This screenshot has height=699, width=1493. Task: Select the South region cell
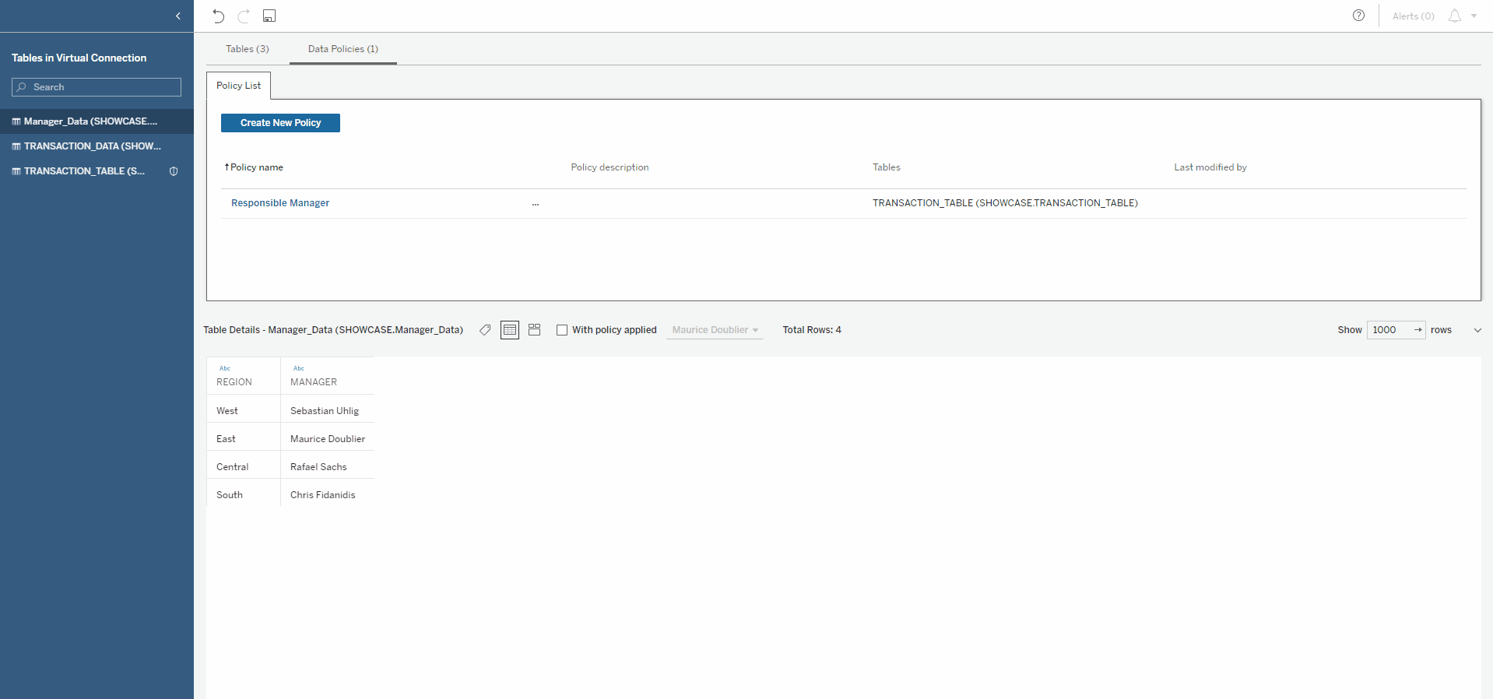(244, 494)
